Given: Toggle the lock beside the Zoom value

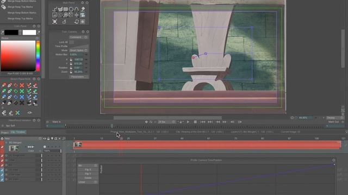Looking at the screenshot, I should point(71,72).
